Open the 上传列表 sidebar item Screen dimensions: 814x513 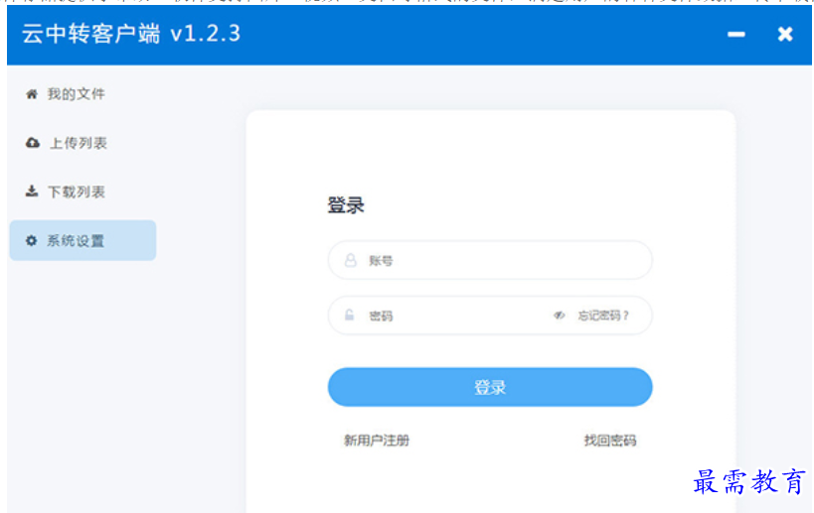coord(82,143)
